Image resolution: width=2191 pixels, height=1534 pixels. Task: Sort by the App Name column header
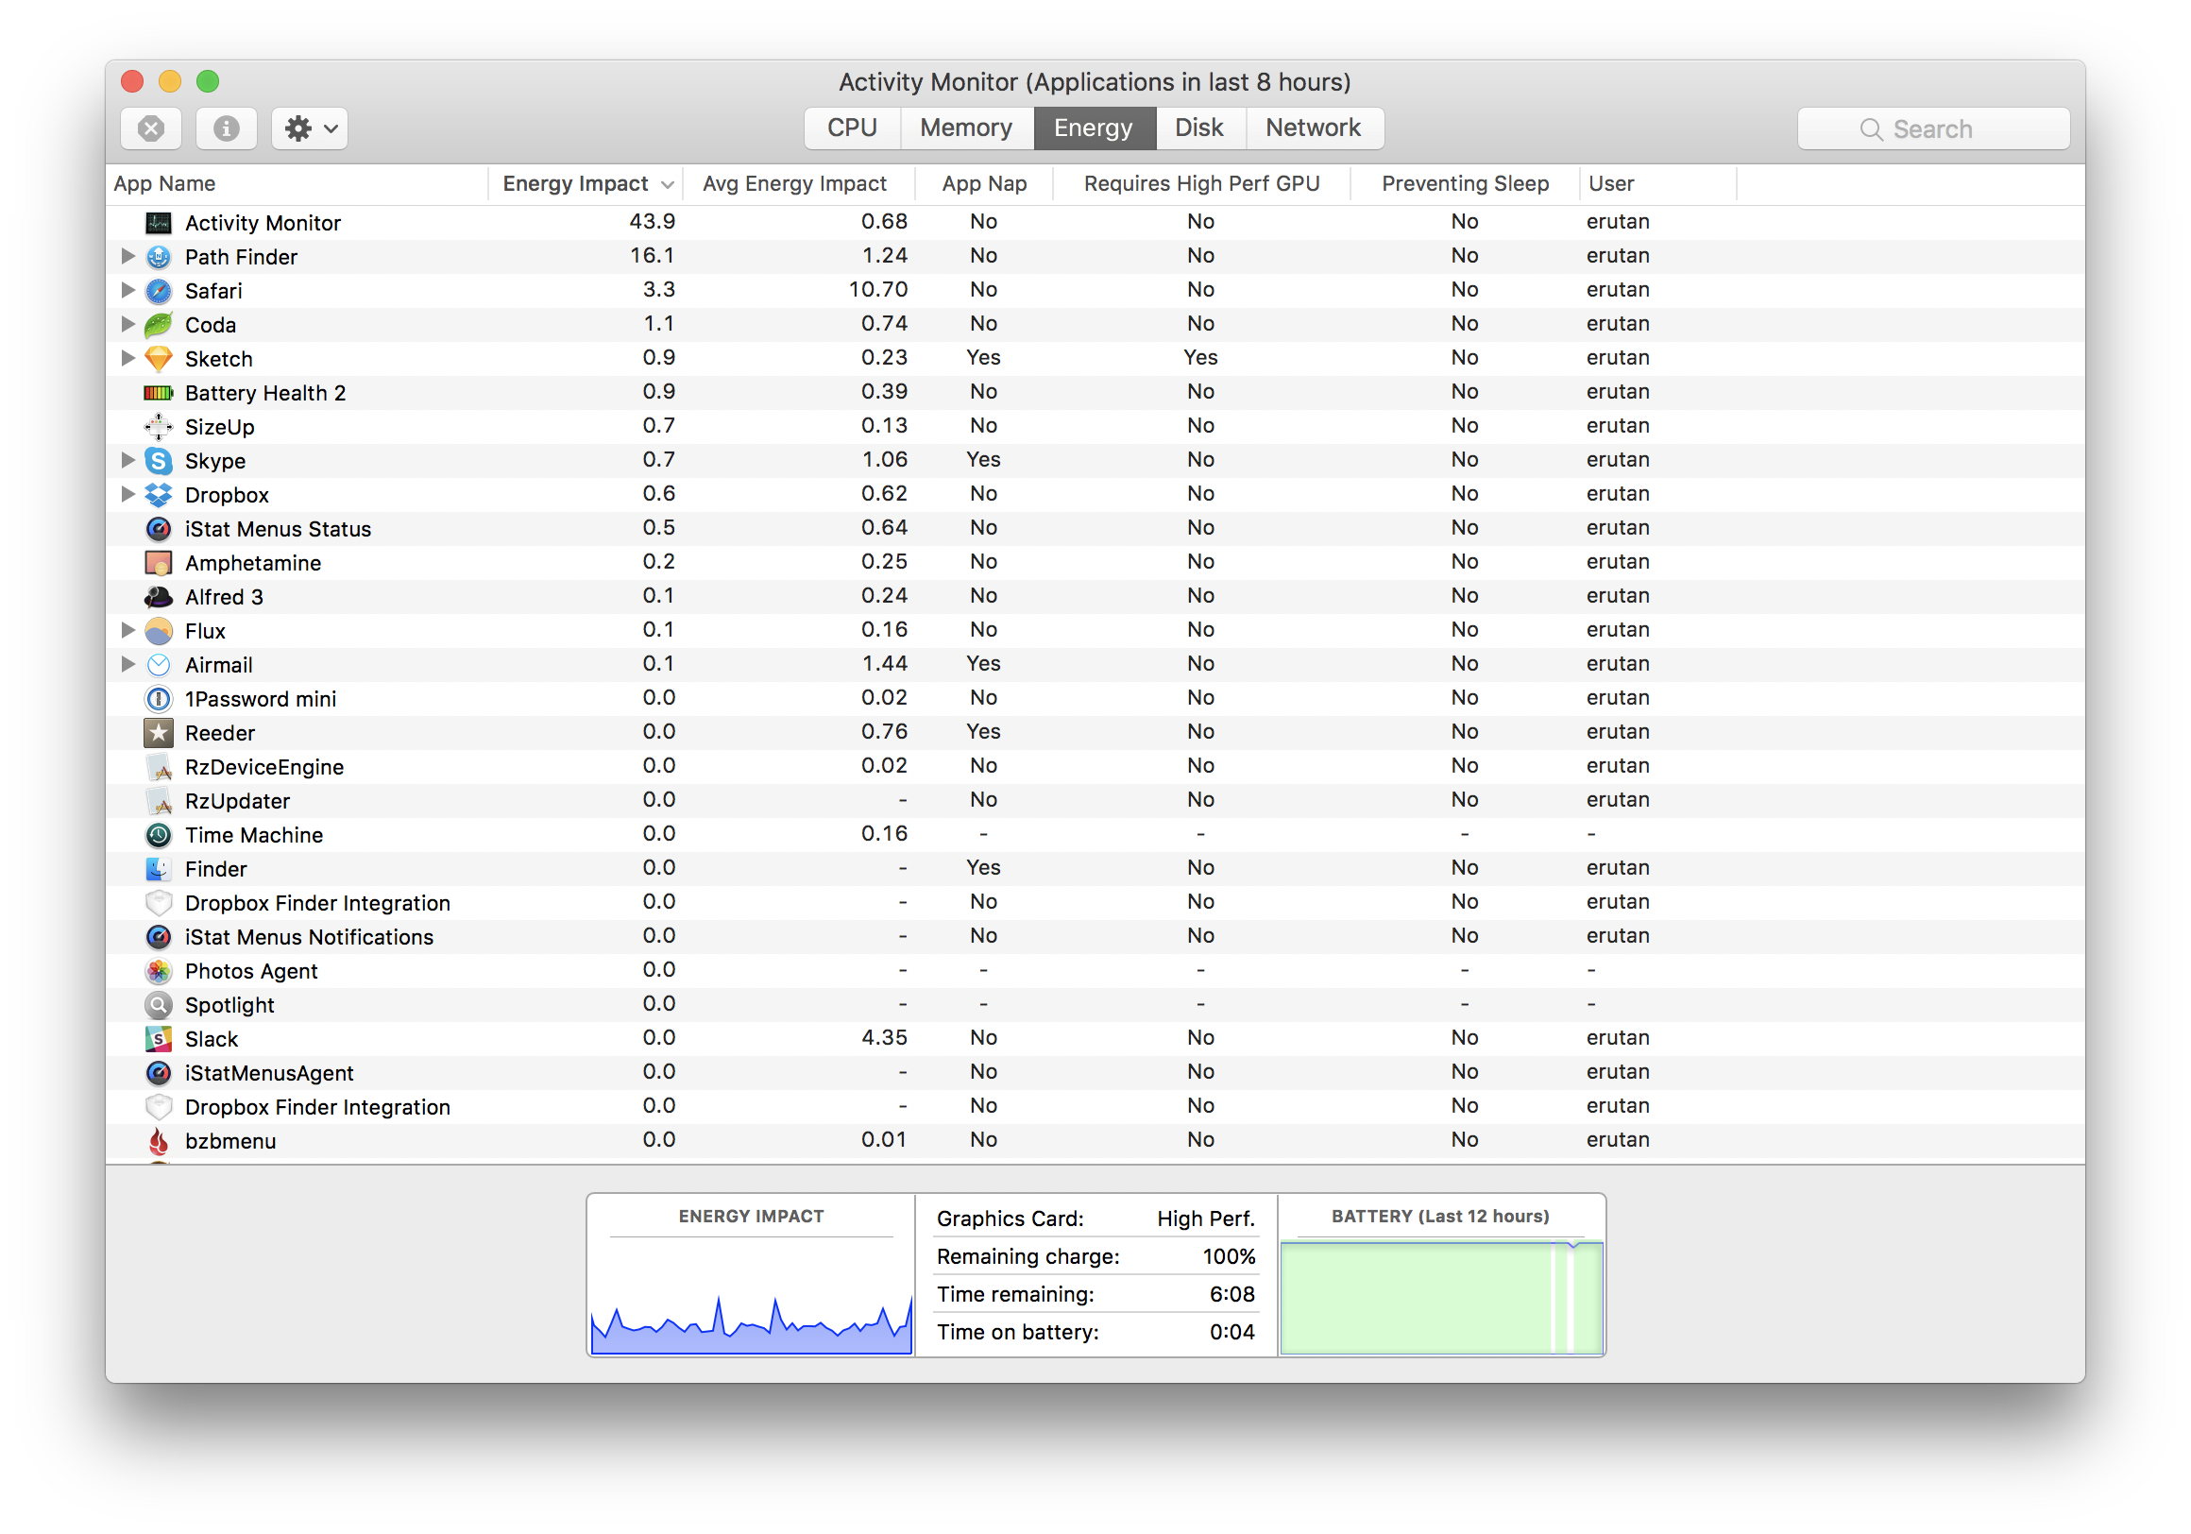(x=297, y=183)
